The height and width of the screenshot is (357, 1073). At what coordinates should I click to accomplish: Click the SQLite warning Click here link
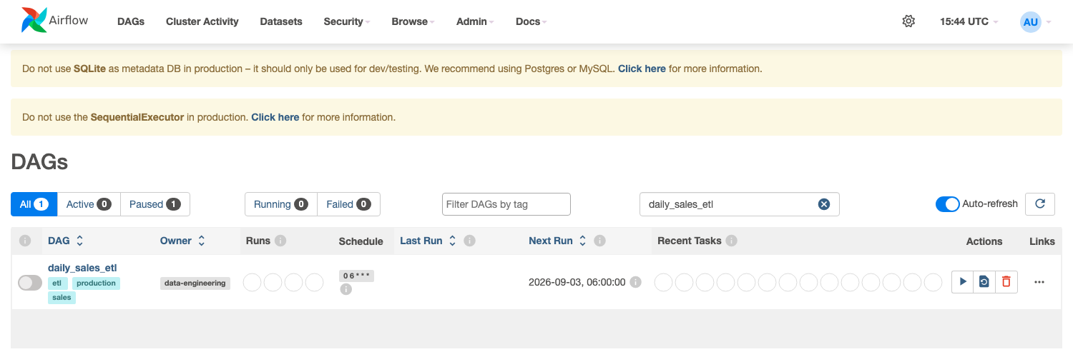tap(642, 69)
